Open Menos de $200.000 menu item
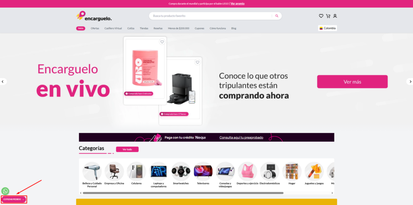Viewport: 413px width, 205px height. [179, 29]
